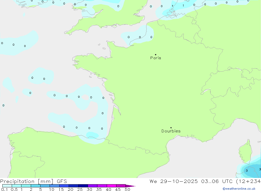Click the 'GFS' model label
261x191 pixels.
click(62, 181)
